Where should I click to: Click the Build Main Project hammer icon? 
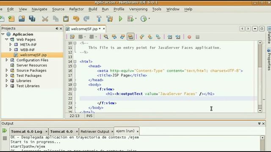(99, 19)
